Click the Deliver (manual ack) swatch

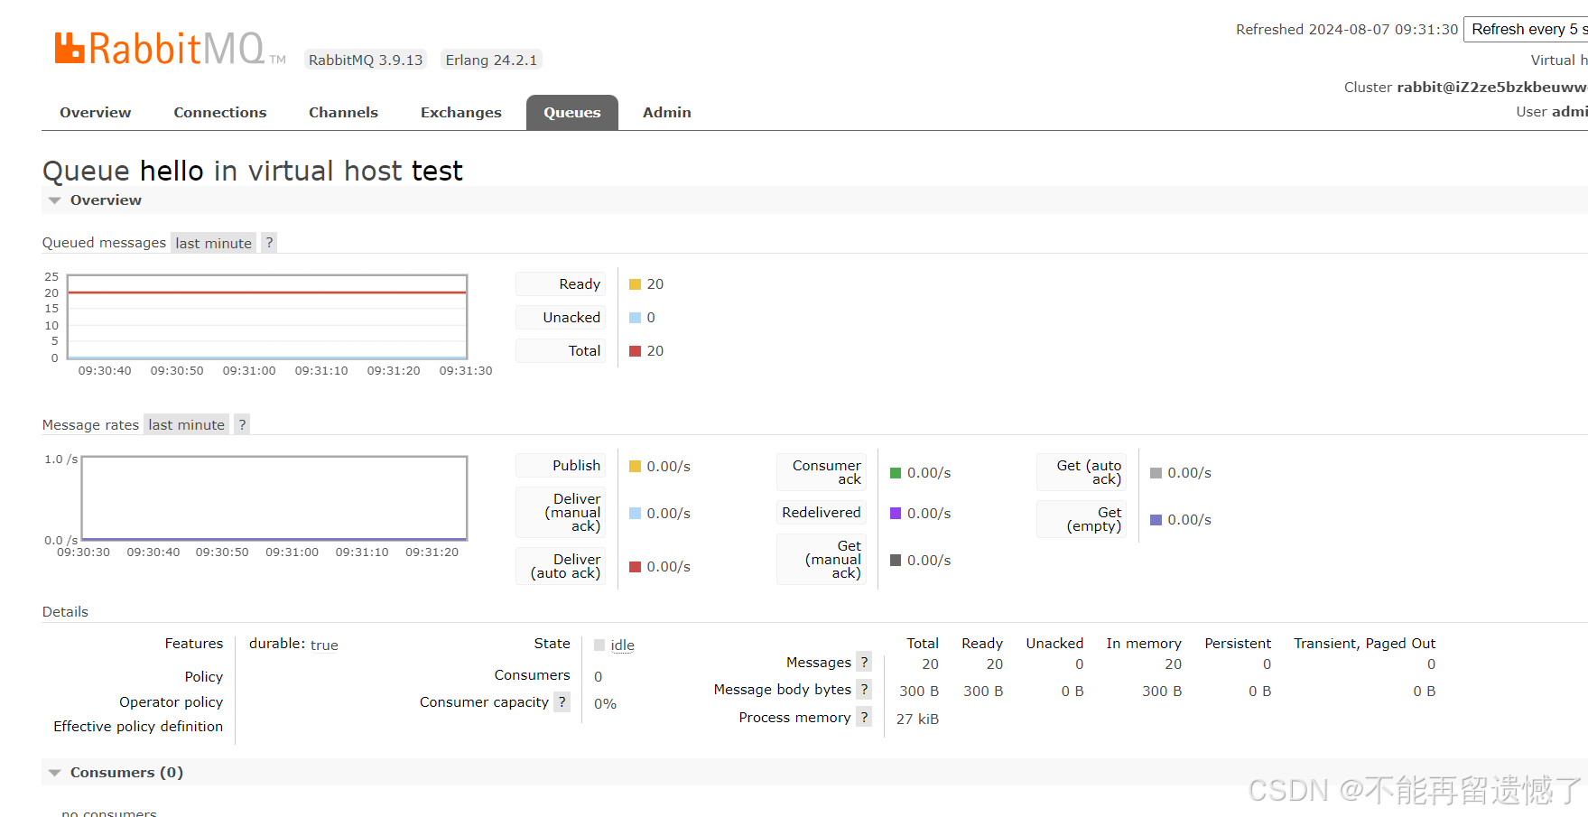tap(635, 514)
